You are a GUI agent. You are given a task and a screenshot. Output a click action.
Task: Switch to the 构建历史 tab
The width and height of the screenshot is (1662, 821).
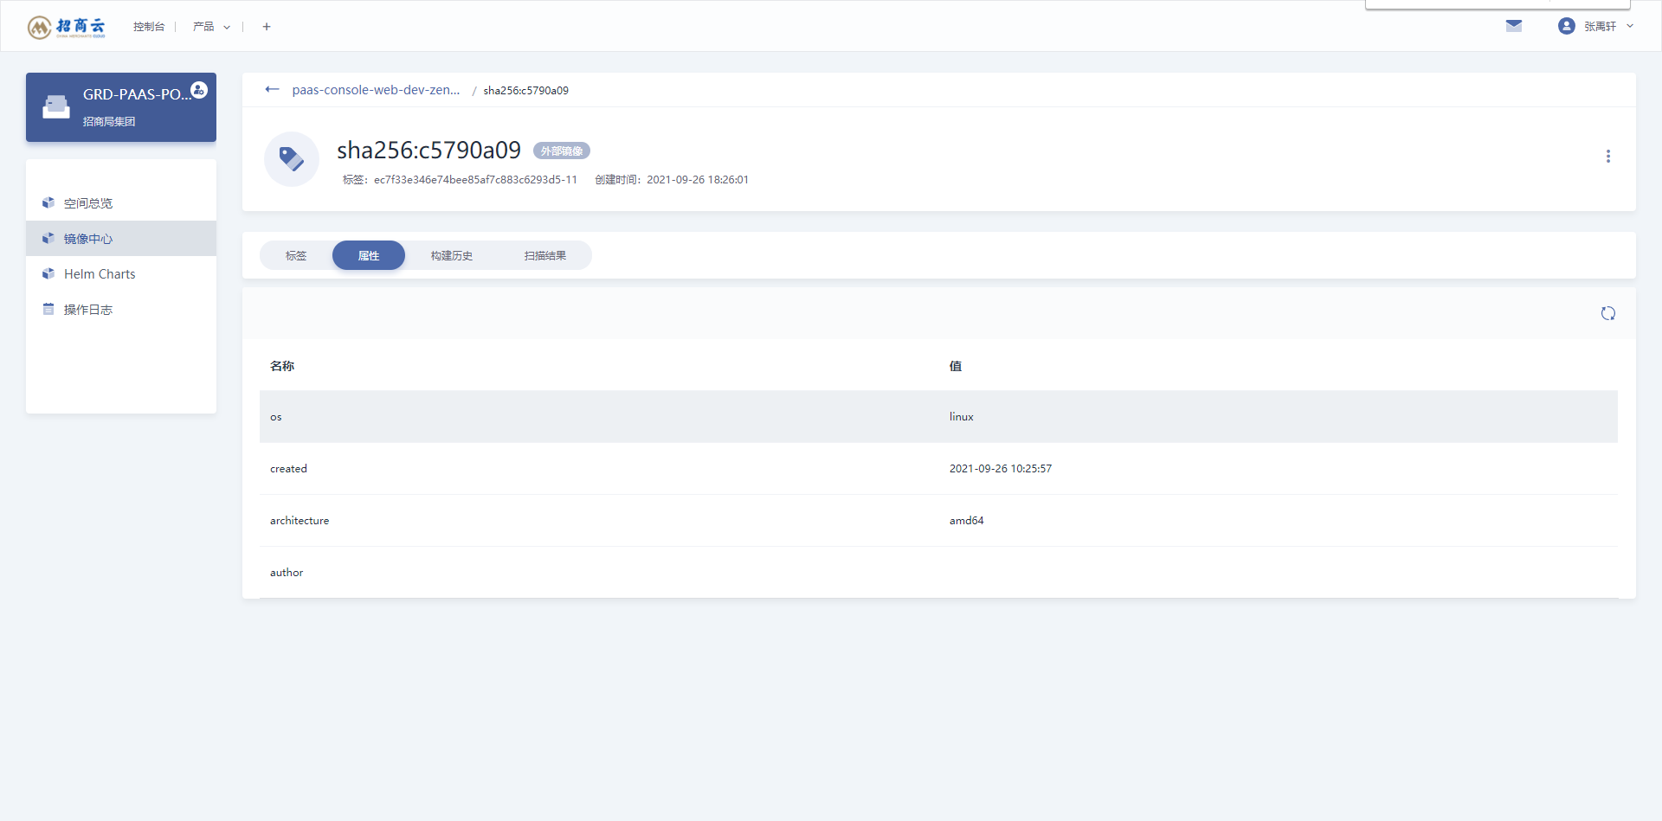click(x=452, y=255)
